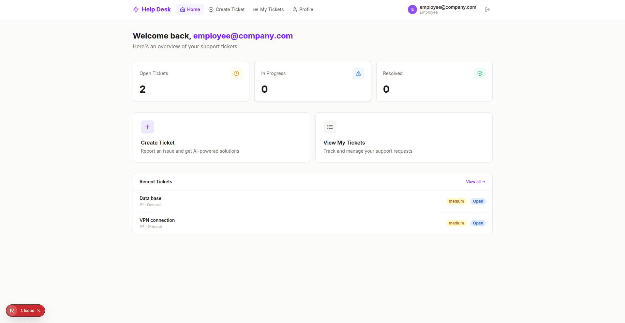This screenshot has width=625, height=323.
Task: Click the Help Desk brand text
Action: [156, 9]
